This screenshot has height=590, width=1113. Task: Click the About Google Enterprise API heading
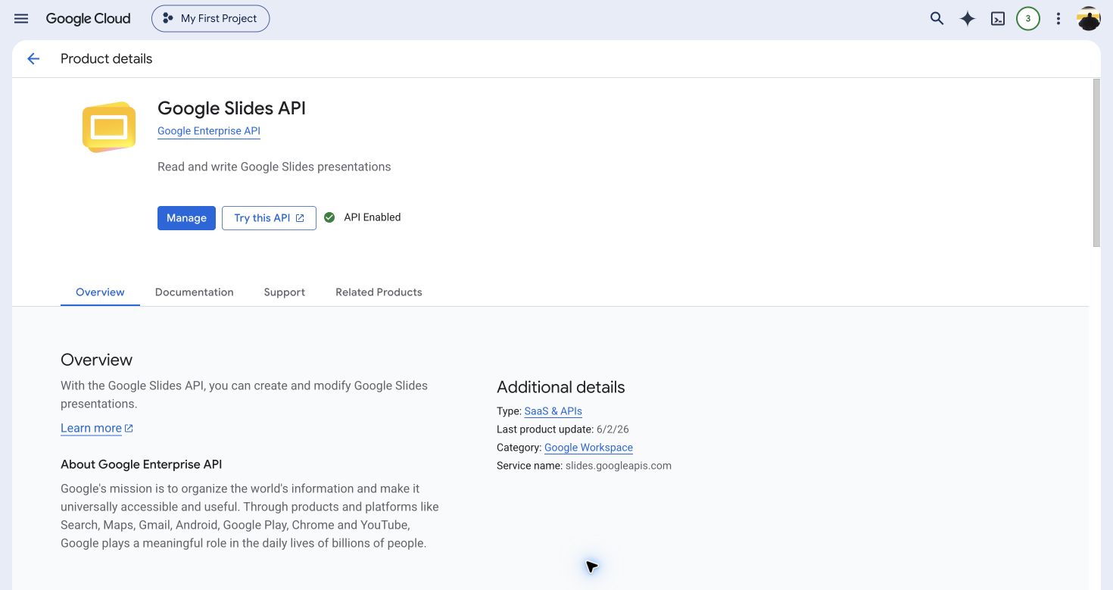(141, 464)
